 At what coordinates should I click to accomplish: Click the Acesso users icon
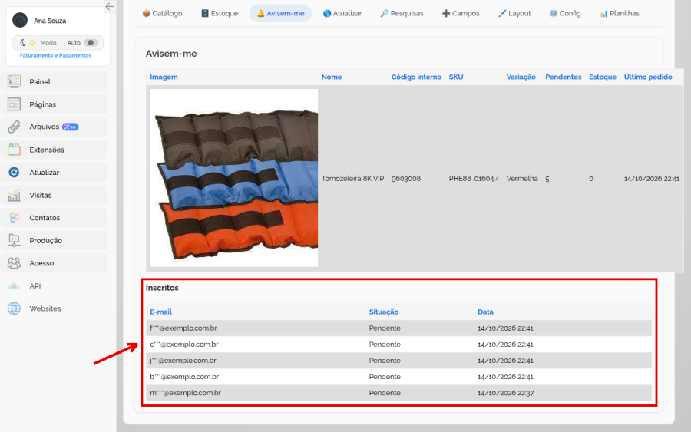14,263
